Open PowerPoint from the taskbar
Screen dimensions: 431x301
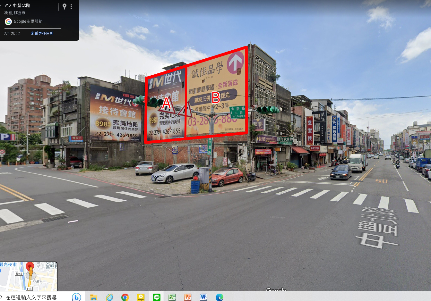[x=188, y=297]
